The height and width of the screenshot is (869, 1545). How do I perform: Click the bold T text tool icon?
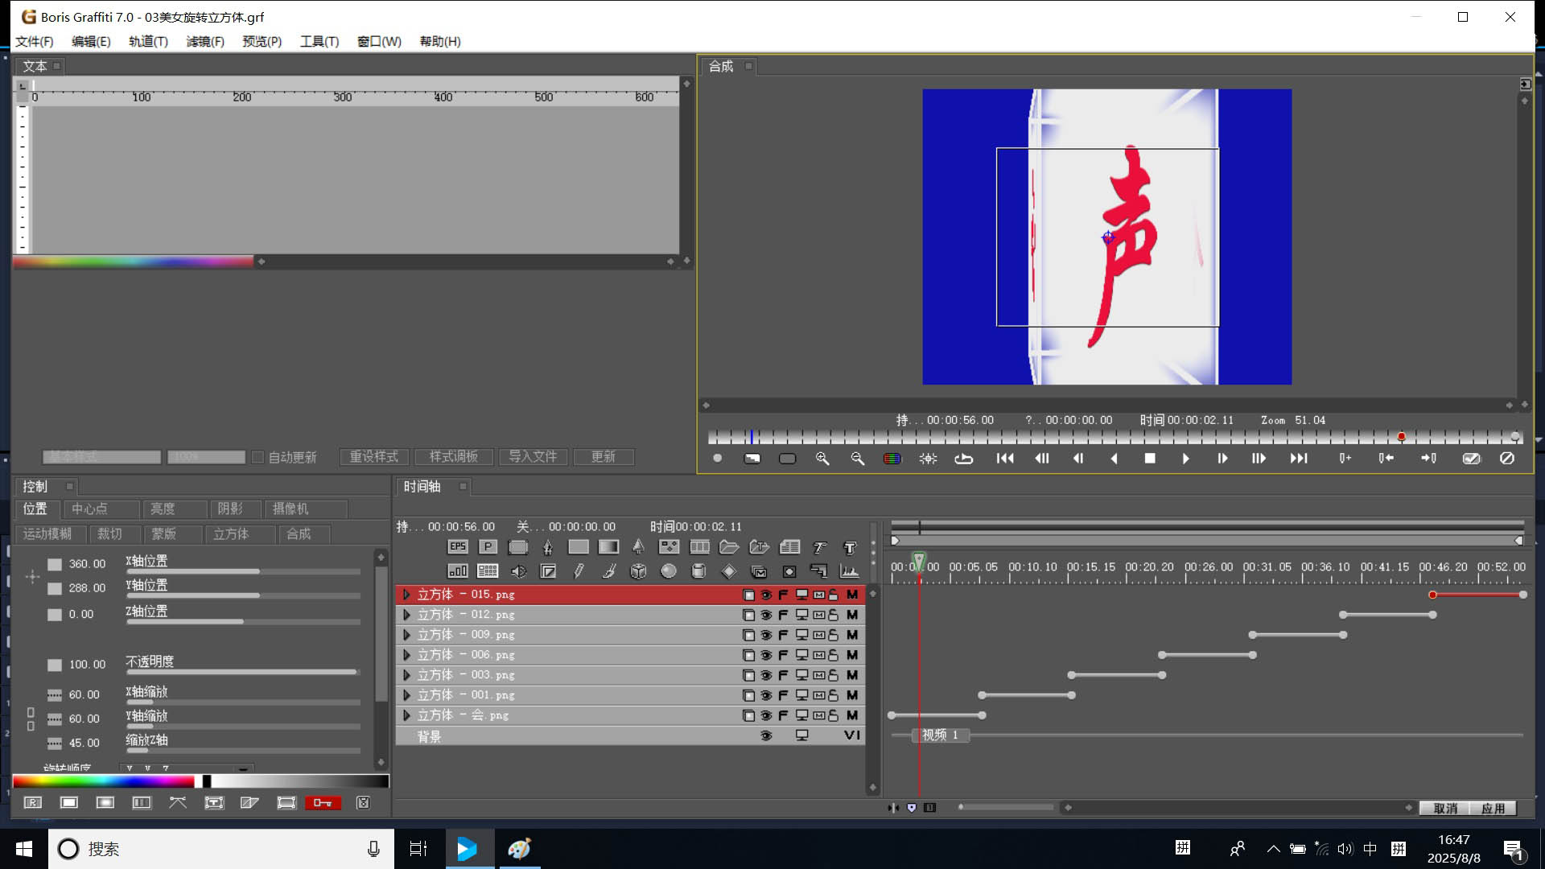(x=850, y=547)
